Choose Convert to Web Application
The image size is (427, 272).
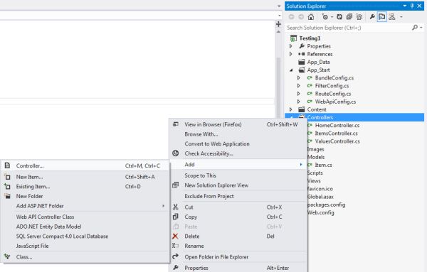click(x=238, y=143)
